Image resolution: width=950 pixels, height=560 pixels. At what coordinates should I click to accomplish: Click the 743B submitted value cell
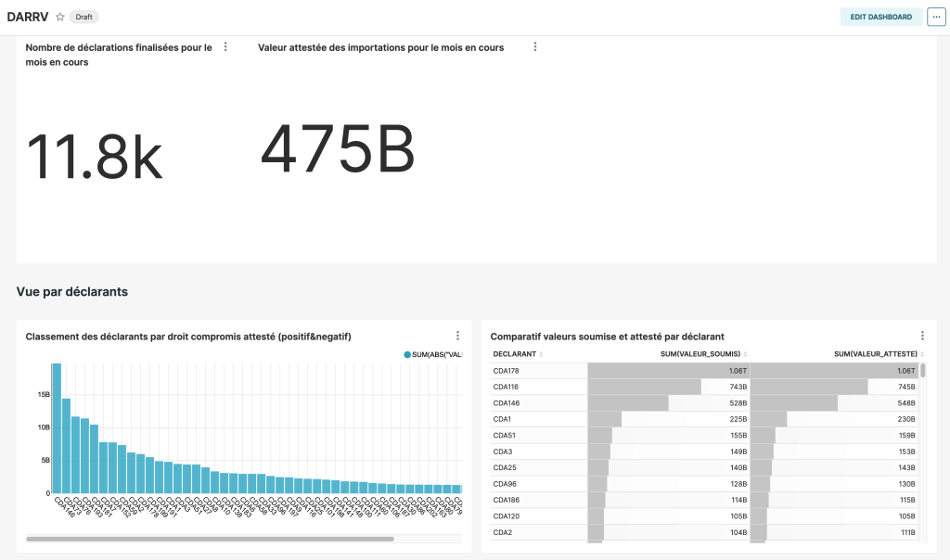click(668, 387)
